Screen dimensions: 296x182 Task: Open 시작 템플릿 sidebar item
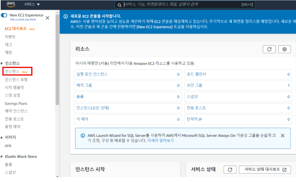point(14,87)
